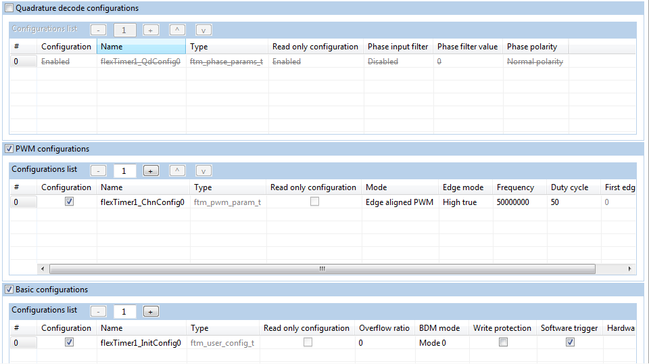Disable the PWM configurations checkbox

tap(9, 149)
